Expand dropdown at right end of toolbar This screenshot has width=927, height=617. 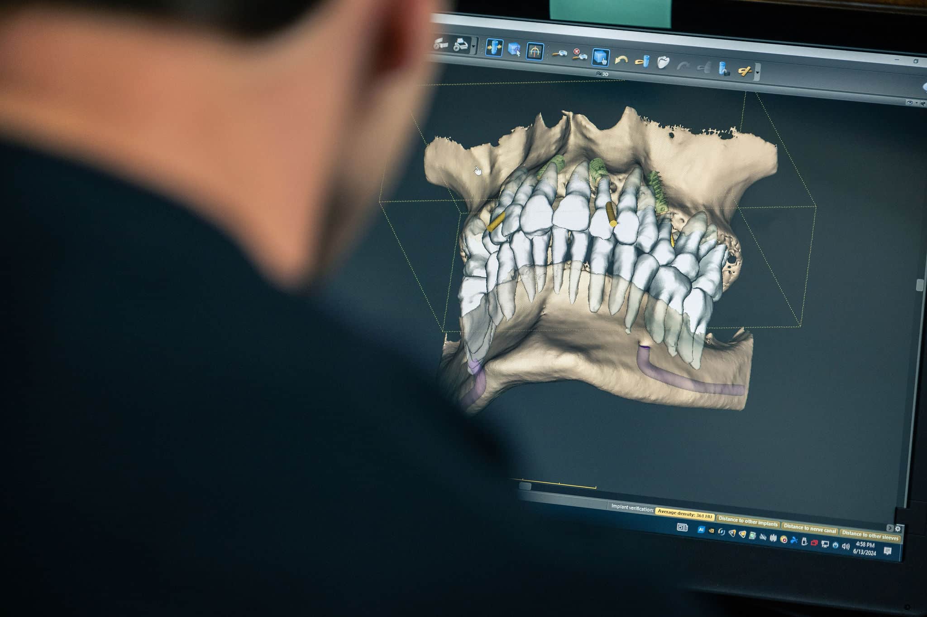(758, 72)
